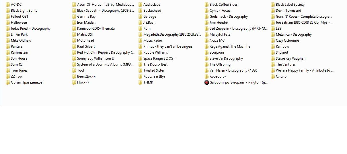Click "Red Hot Chili Peppers Discography" name

pyautogui.click(x=106, y=52)
